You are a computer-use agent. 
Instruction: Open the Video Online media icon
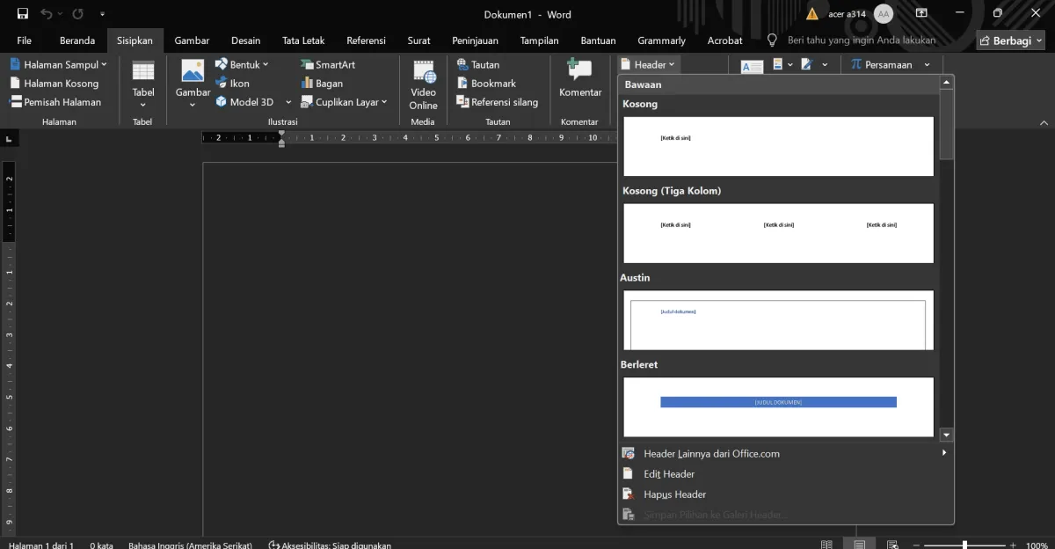[423, 84]
